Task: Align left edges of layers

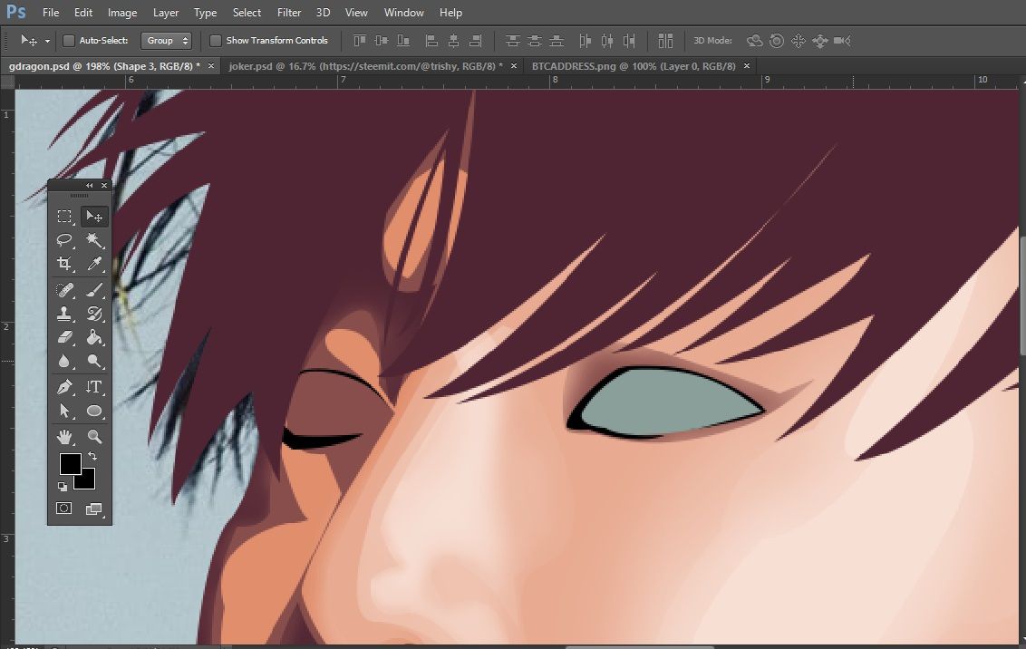Action: [x=431, y=41]
